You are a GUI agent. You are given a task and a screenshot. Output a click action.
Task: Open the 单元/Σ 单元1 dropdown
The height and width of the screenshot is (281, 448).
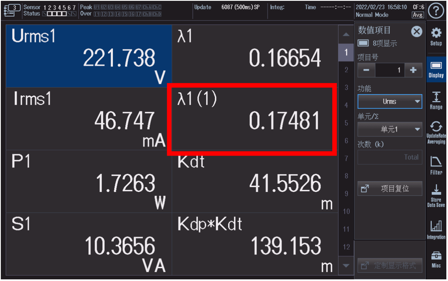pos(390,129)
